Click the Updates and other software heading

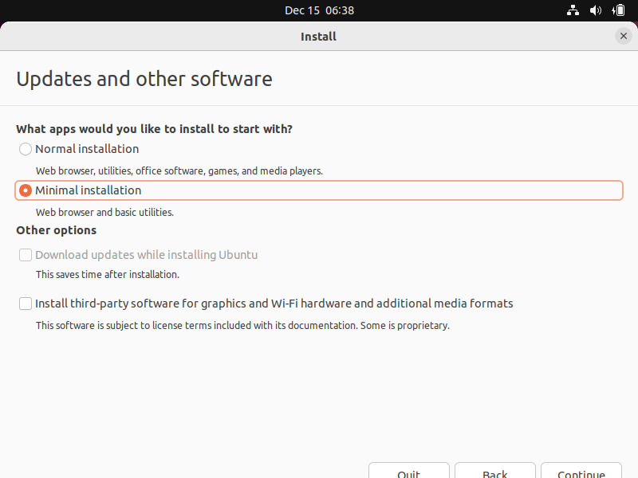pos(144,79)
